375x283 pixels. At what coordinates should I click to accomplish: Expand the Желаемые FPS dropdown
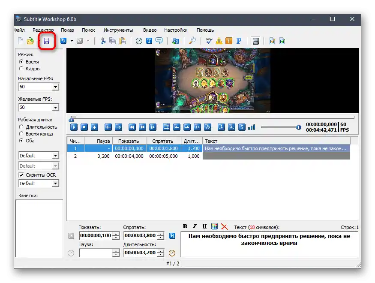(55, 108)
